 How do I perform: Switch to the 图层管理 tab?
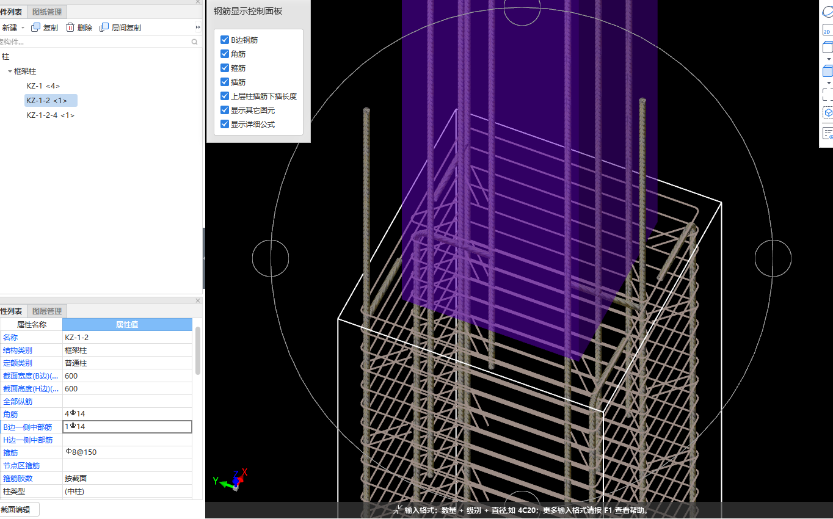click(x=47, y=311)
